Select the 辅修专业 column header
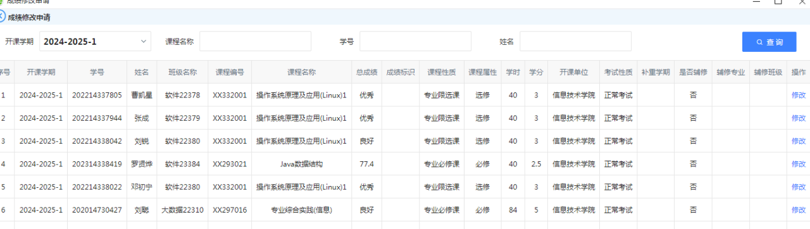 pos(731,72)
